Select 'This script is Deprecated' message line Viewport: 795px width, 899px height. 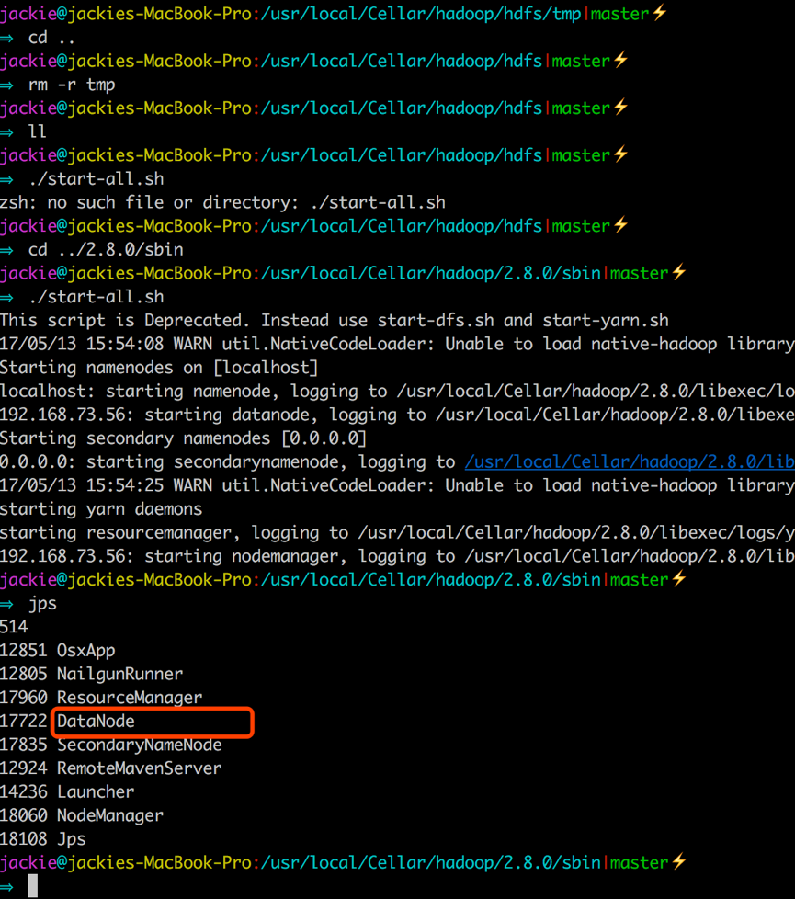(335, 321)
